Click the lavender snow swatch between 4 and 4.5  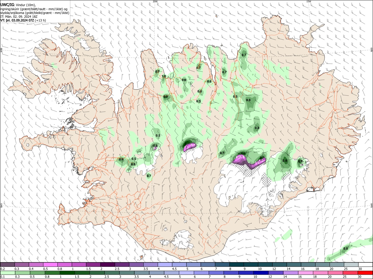tap(165, 264)
